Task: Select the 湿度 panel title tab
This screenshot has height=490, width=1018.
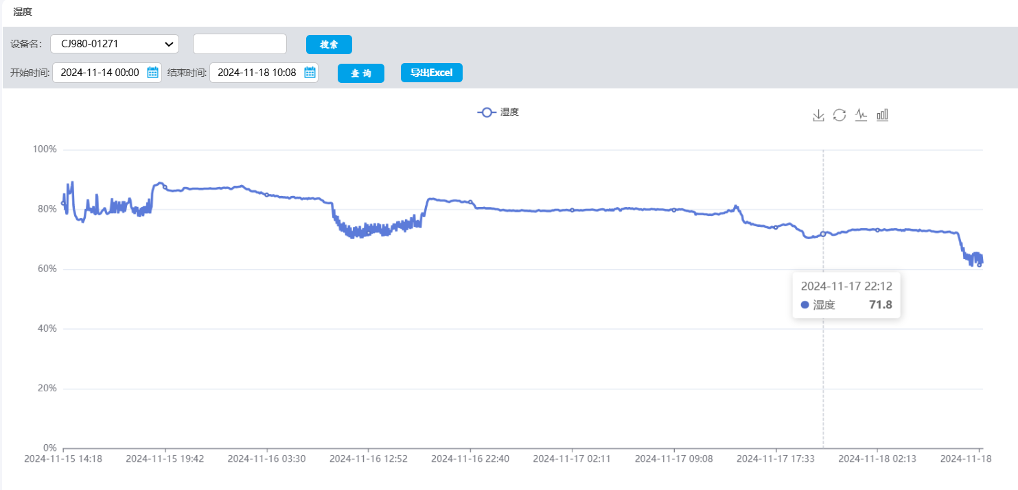Action: [x=23, y=12]
